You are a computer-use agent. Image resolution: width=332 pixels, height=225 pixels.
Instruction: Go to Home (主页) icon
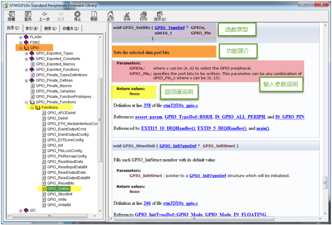point(110,16)
